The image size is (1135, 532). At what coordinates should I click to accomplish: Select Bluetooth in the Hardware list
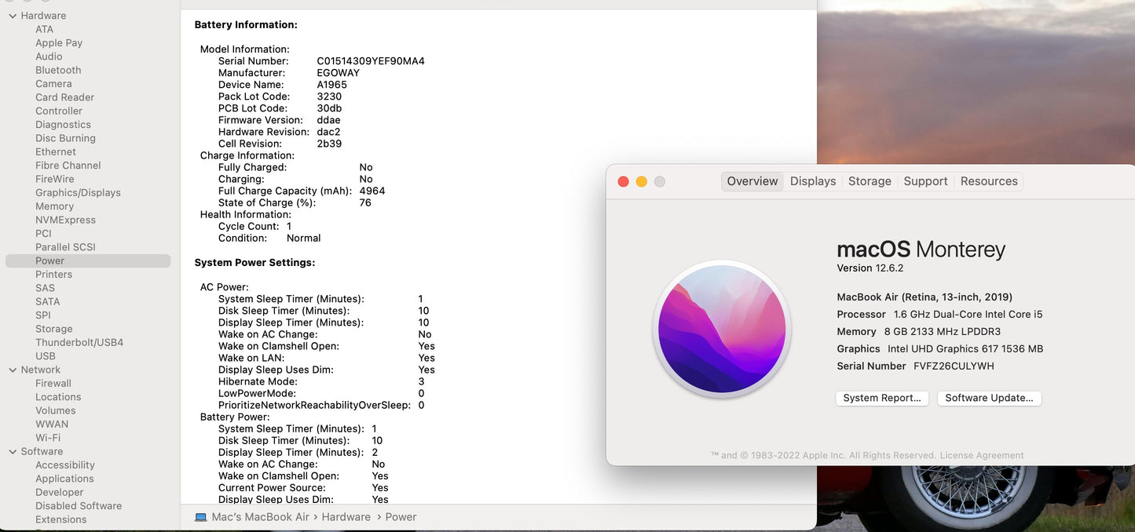point(58,70)
